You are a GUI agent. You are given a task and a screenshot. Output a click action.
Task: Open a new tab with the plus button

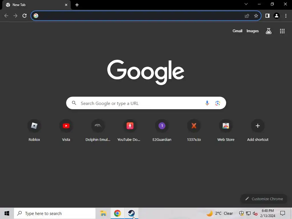click(x=77, y=5)
